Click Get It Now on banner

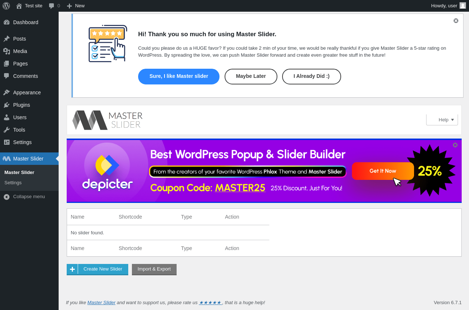383,171
